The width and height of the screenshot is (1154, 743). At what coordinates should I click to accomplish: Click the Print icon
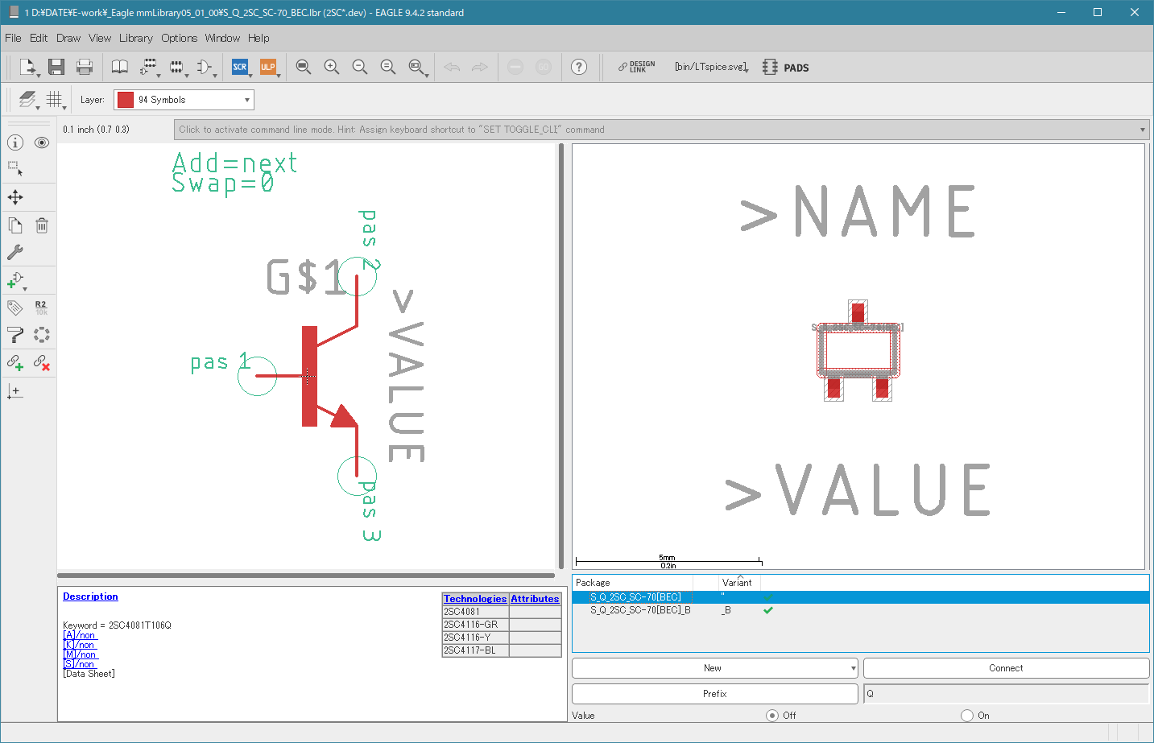pos(85,67)
